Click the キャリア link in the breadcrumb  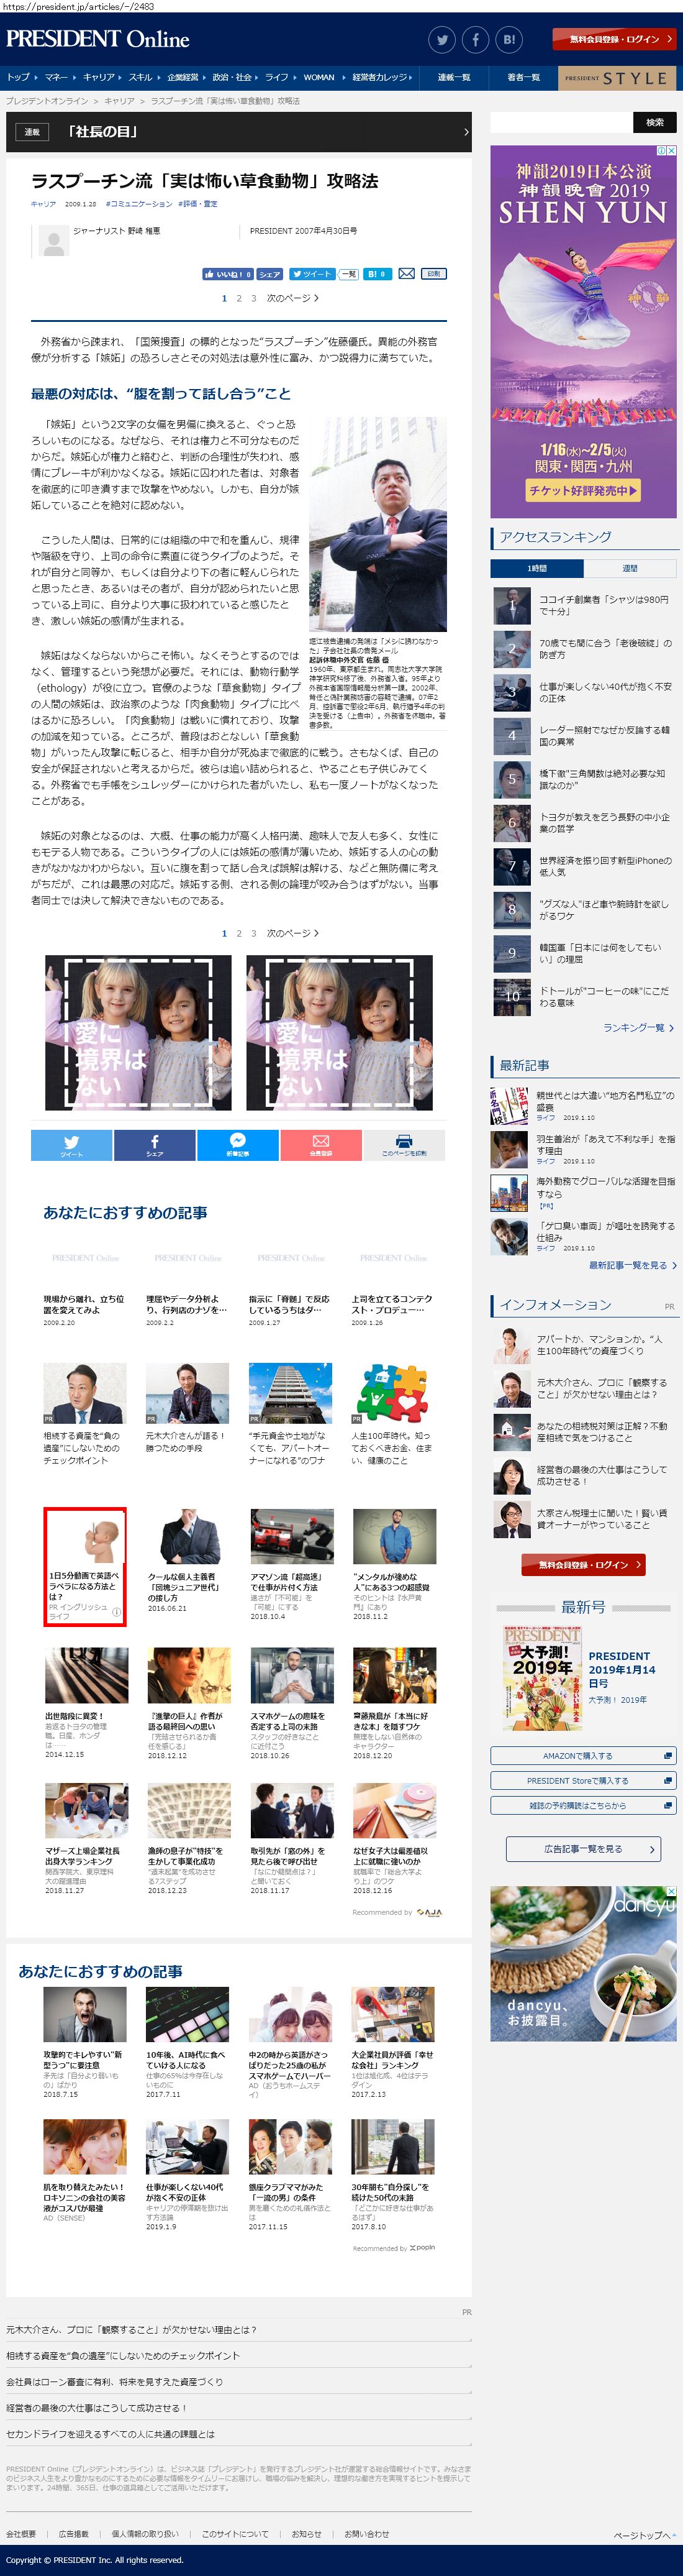(119, 101)
